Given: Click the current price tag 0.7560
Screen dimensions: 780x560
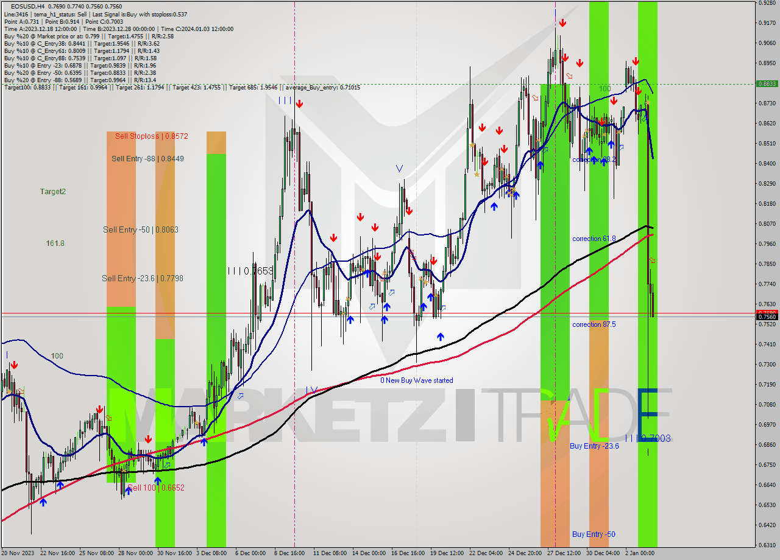Looking at the screenshot, I should click(767, 317).
